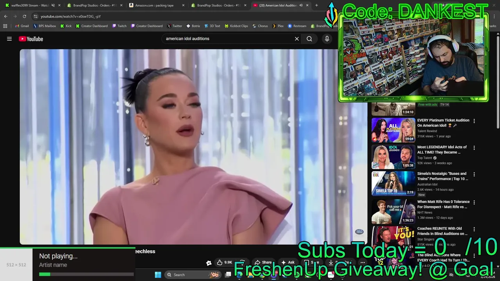Mute the American Idol Audition tab audio
This screenshot has width=500, height=281.
pos(301,5)
